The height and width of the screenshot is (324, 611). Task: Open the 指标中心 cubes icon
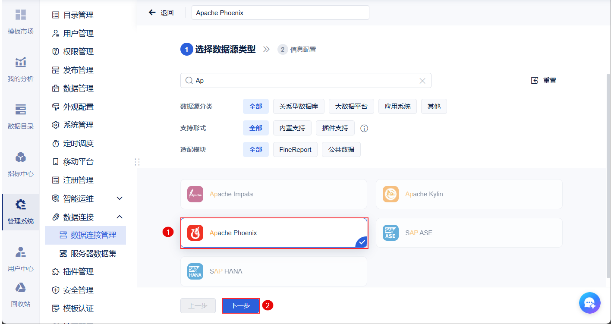(x=21, y=157)
